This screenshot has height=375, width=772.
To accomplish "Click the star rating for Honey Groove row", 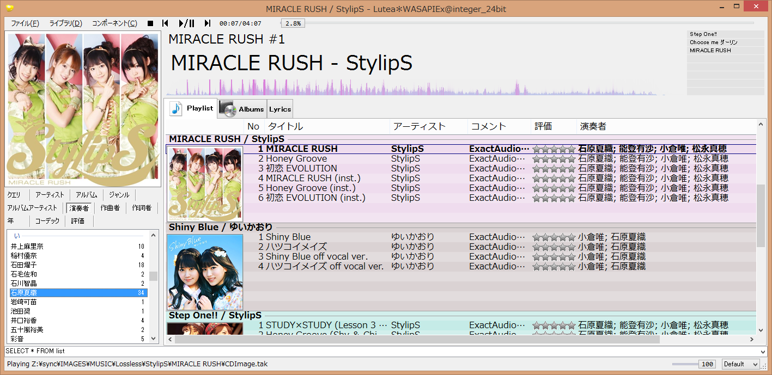I will [554, 158].
